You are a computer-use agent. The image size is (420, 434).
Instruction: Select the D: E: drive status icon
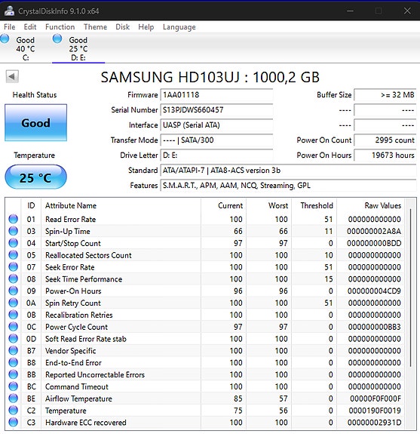(x=57, y=38)
